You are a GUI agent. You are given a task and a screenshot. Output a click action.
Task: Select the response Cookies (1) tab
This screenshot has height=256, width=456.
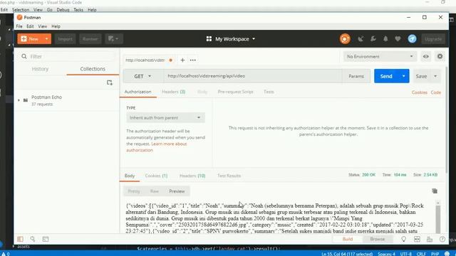(x=156, y=176)
